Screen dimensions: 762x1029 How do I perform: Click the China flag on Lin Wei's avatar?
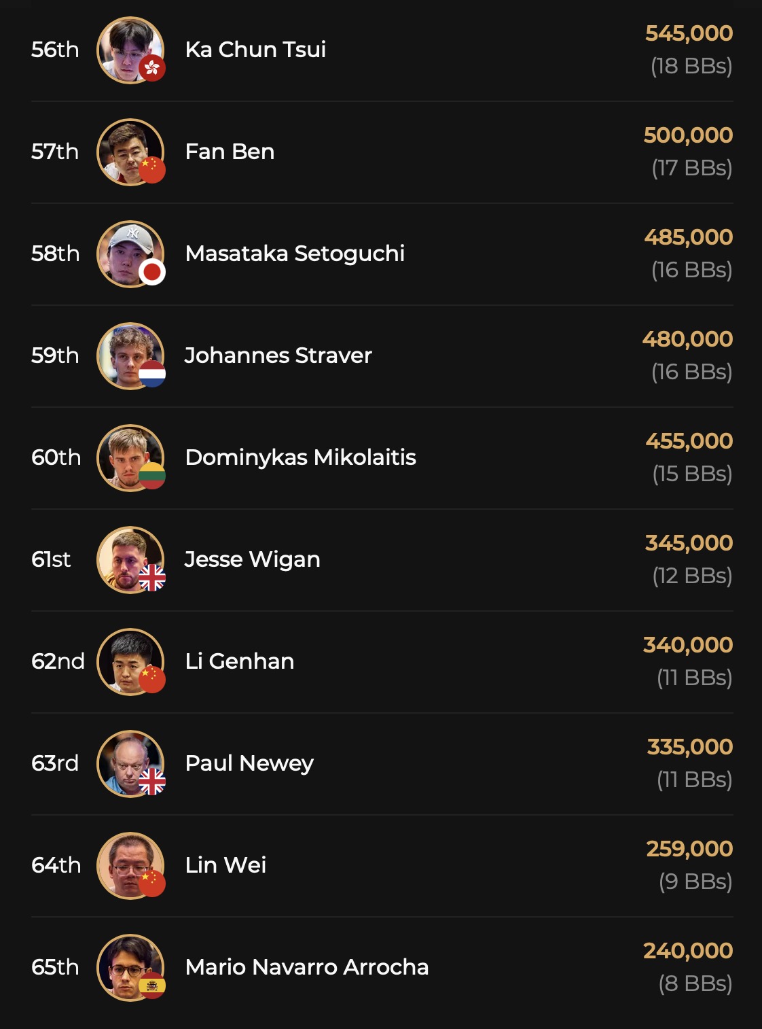(x=152, y=884)
